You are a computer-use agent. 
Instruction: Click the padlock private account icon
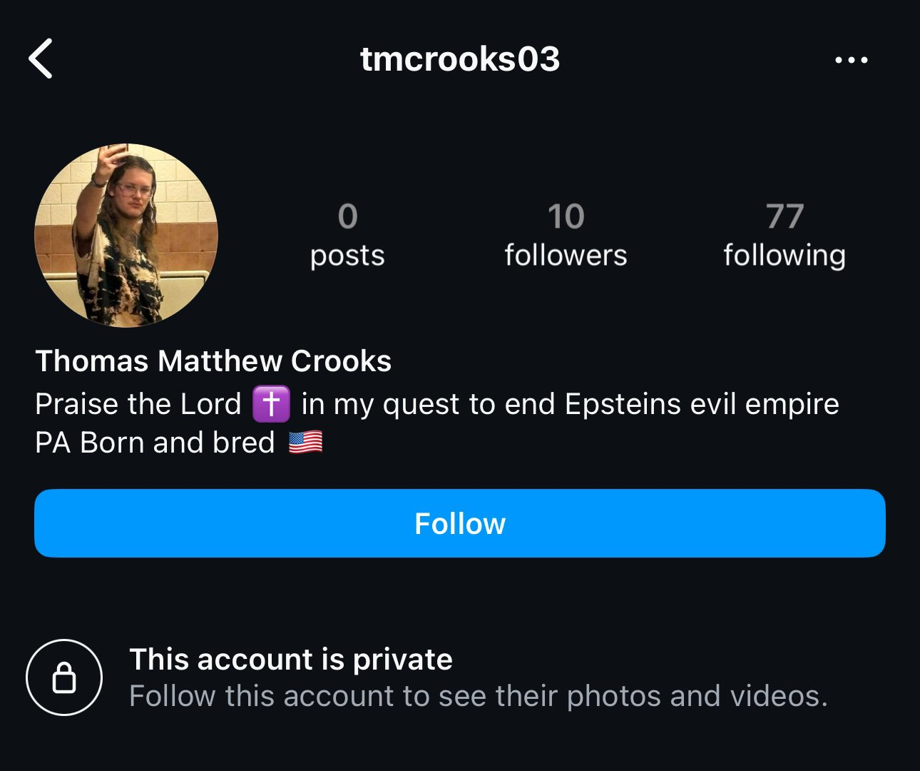point(64,677)
